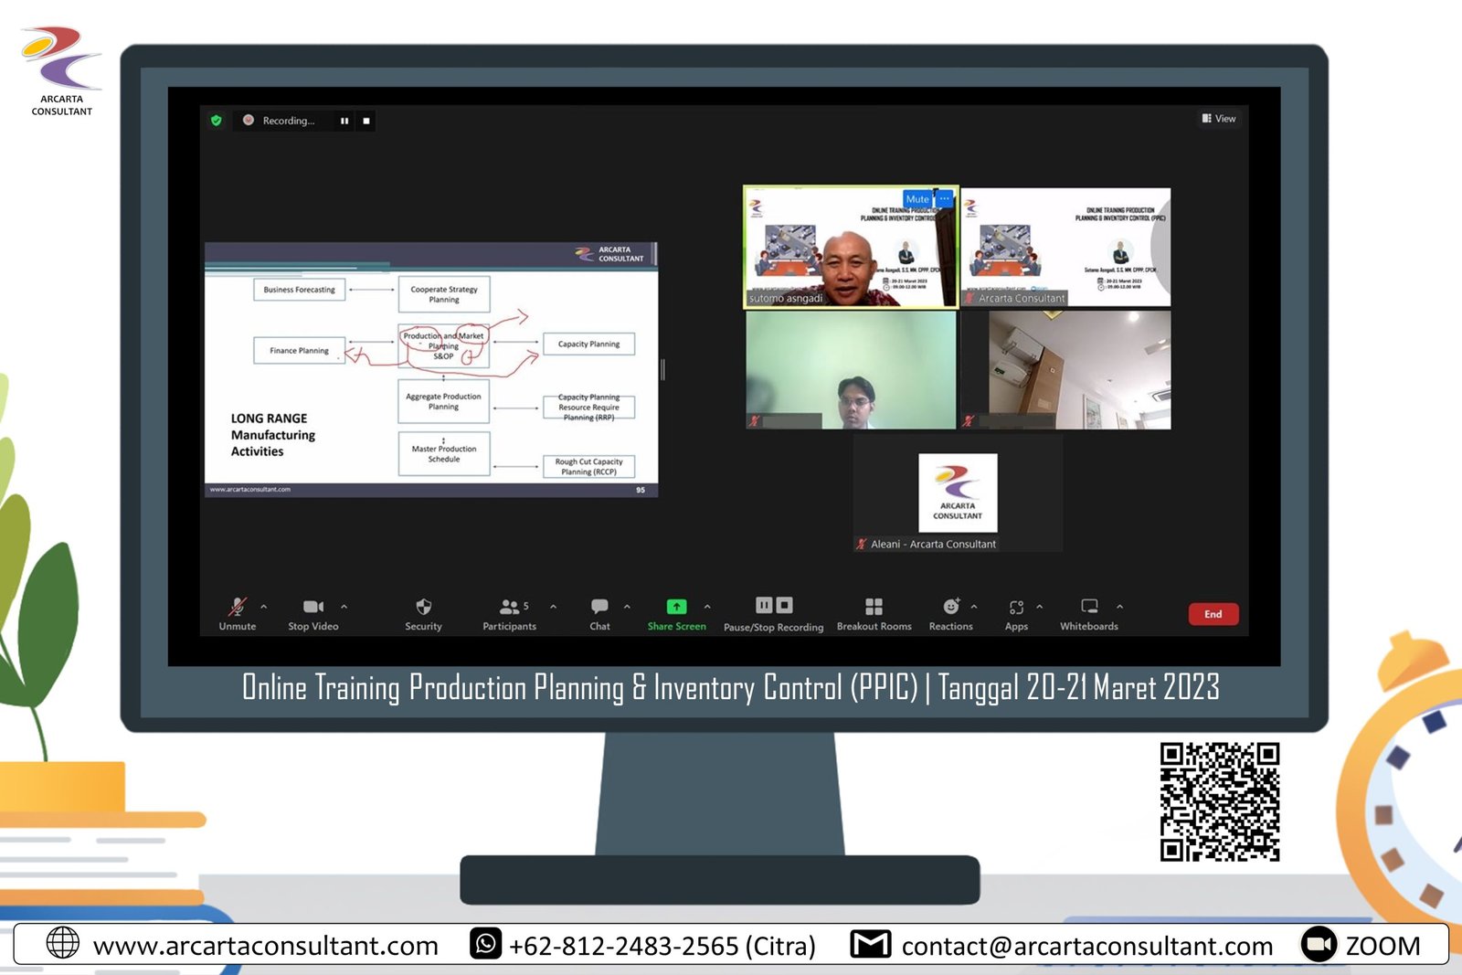Open the Chat panel
Image resolution: width=1462 pixels, height=975 pixels.
[x=599, y=607]
